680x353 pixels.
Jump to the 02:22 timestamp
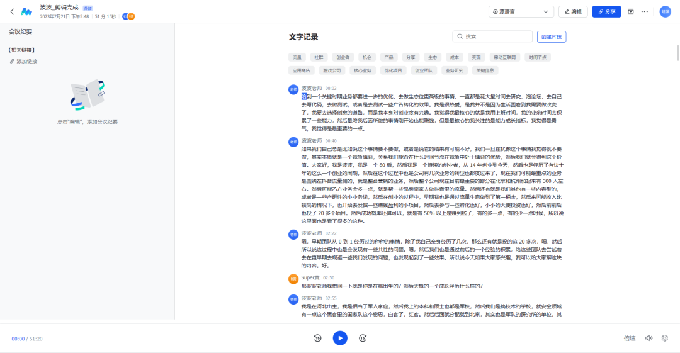331,233
